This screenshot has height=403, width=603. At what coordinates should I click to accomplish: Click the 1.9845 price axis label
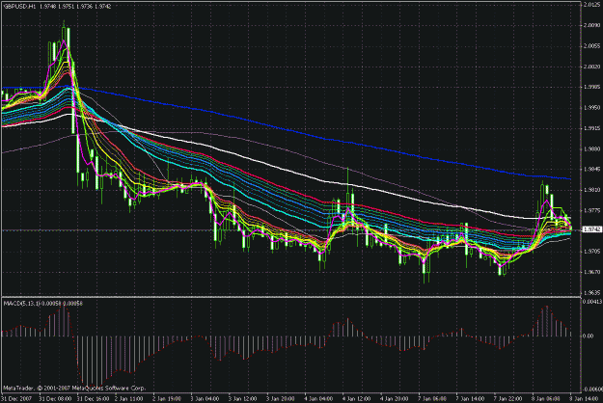click(x=592, y=169)
